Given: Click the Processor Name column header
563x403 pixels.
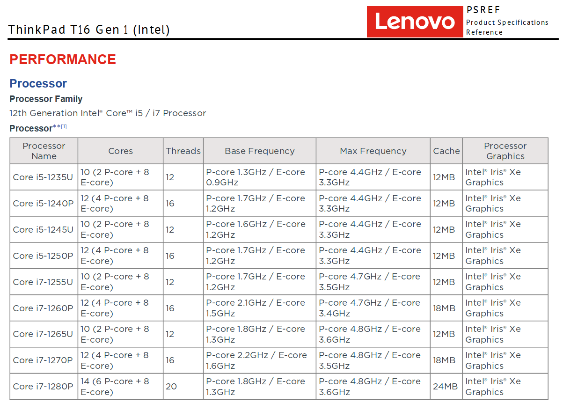Looking at the screenshot, I should pyautogui.click(x=44, y=151).
